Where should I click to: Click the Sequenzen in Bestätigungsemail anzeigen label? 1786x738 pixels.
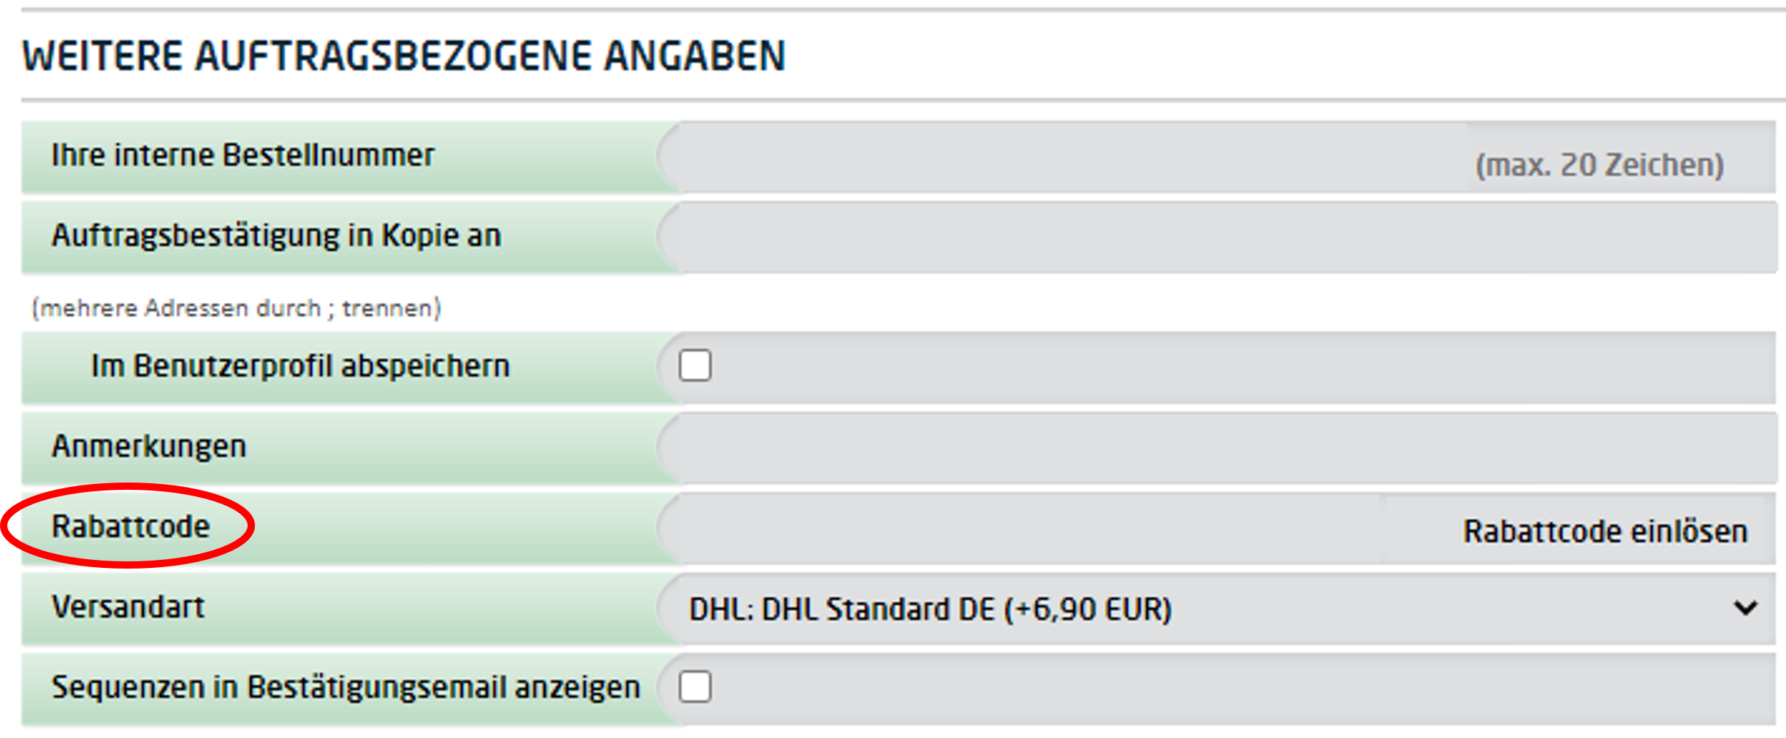pos(346,687)
